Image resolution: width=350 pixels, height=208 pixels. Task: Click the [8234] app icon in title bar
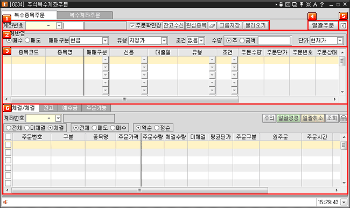[4, 4]
